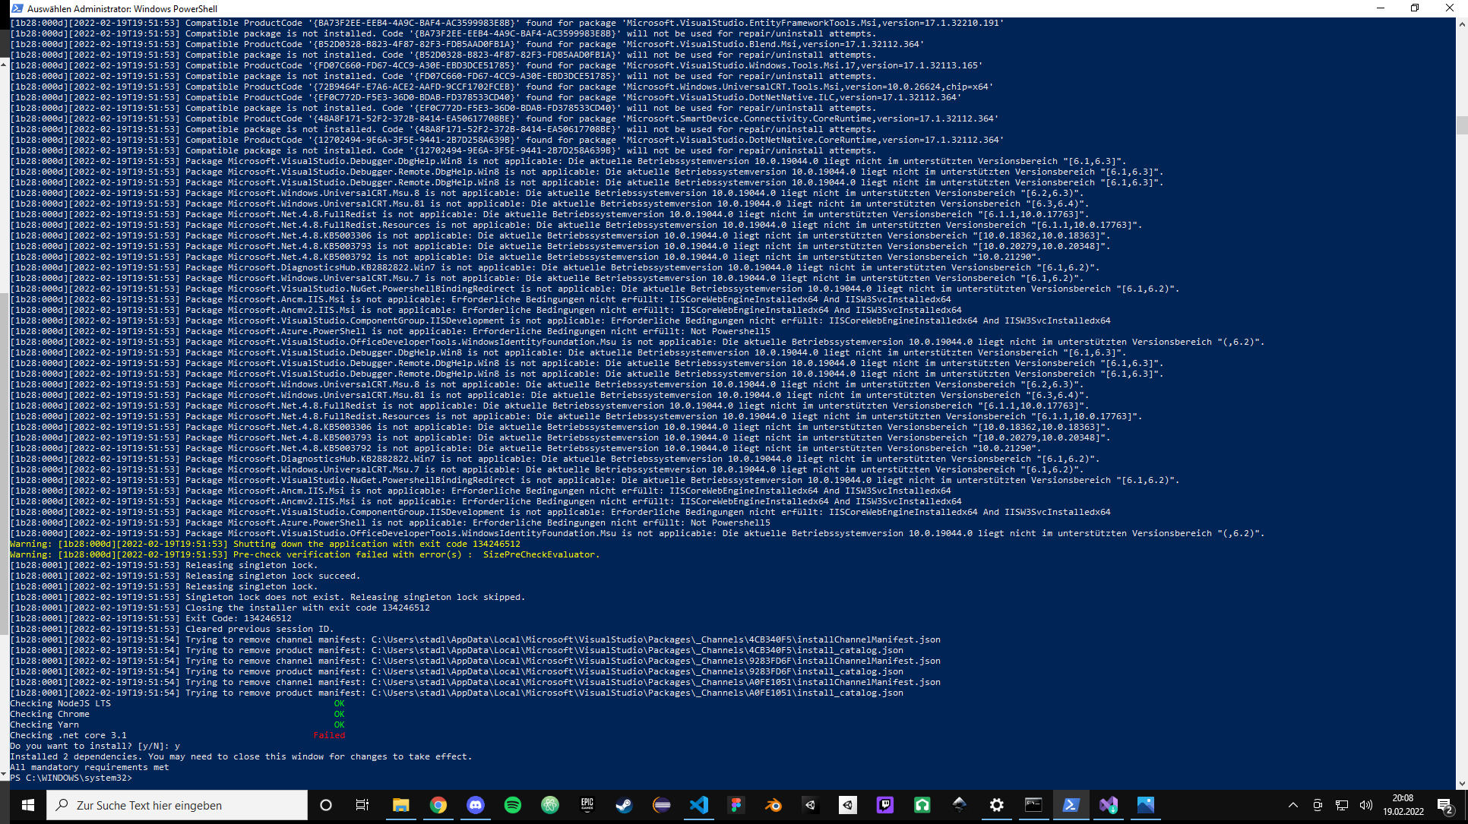Image resolution: width=1468 pixels, height=824 pixels.
Task: Switch to Visual Studio Code
Action: click(698, 805)
